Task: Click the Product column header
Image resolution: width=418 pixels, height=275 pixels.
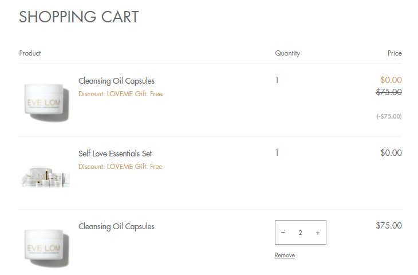Action: pos(30,53)
